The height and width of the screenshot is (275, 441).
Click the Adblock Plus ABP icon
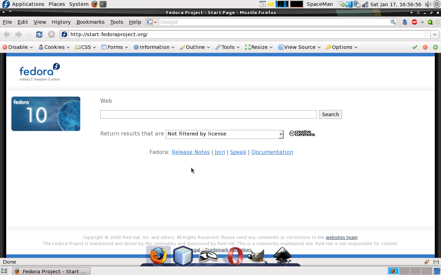click(x=414, y=22)
